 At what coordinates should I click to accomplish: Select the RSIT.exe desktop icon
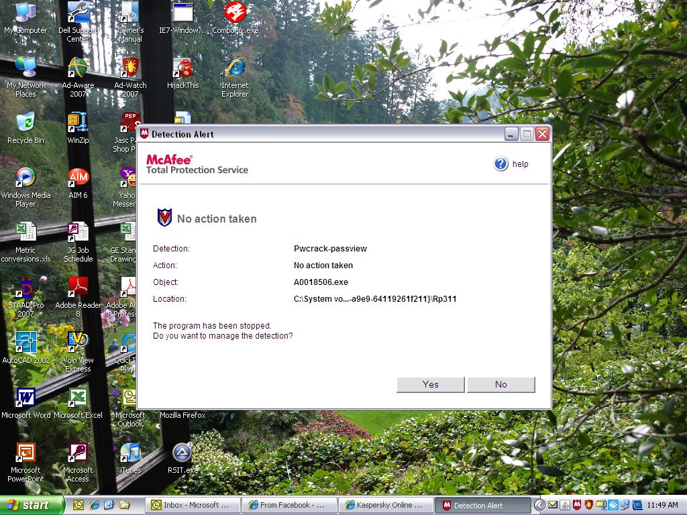(x=182, y=458)
